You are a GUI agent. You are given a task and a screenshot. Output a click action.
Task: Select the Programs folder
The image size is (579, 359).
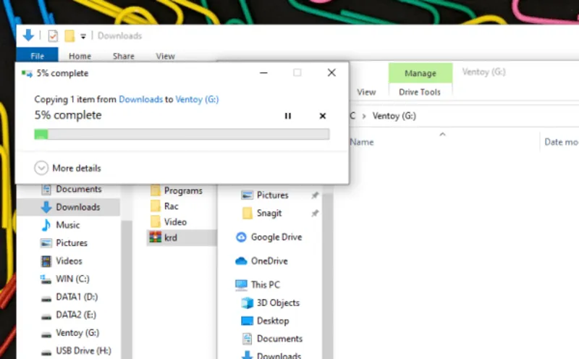(183, 190)
